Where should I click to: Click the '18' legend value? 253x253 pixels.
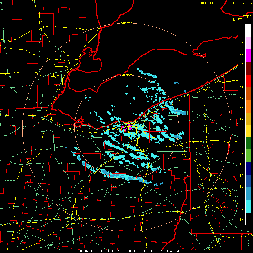241,164
